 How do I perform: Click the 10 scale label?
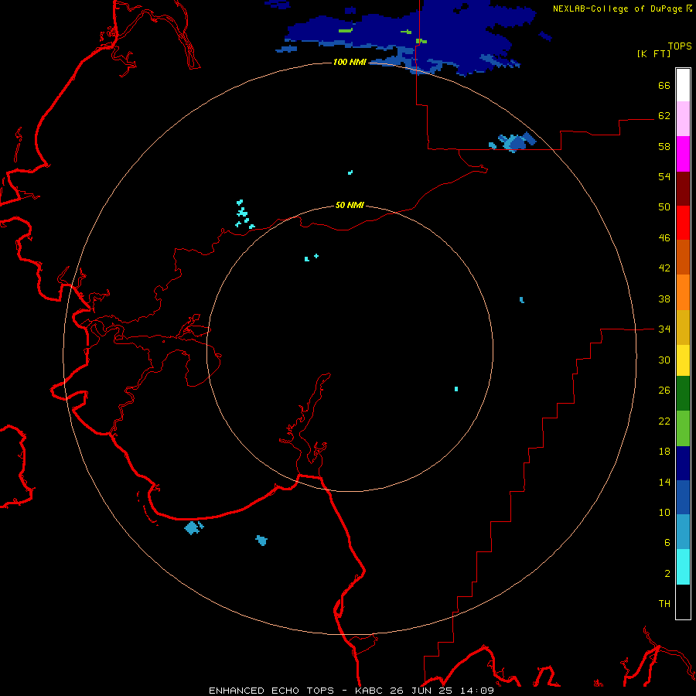tap(664, 513)
